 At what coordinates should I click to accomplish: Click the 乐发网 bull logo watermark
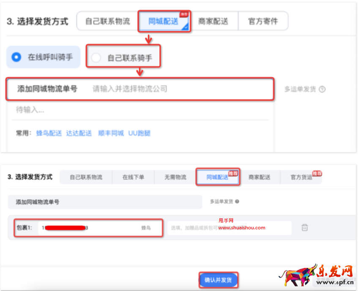tap(301, 275)
